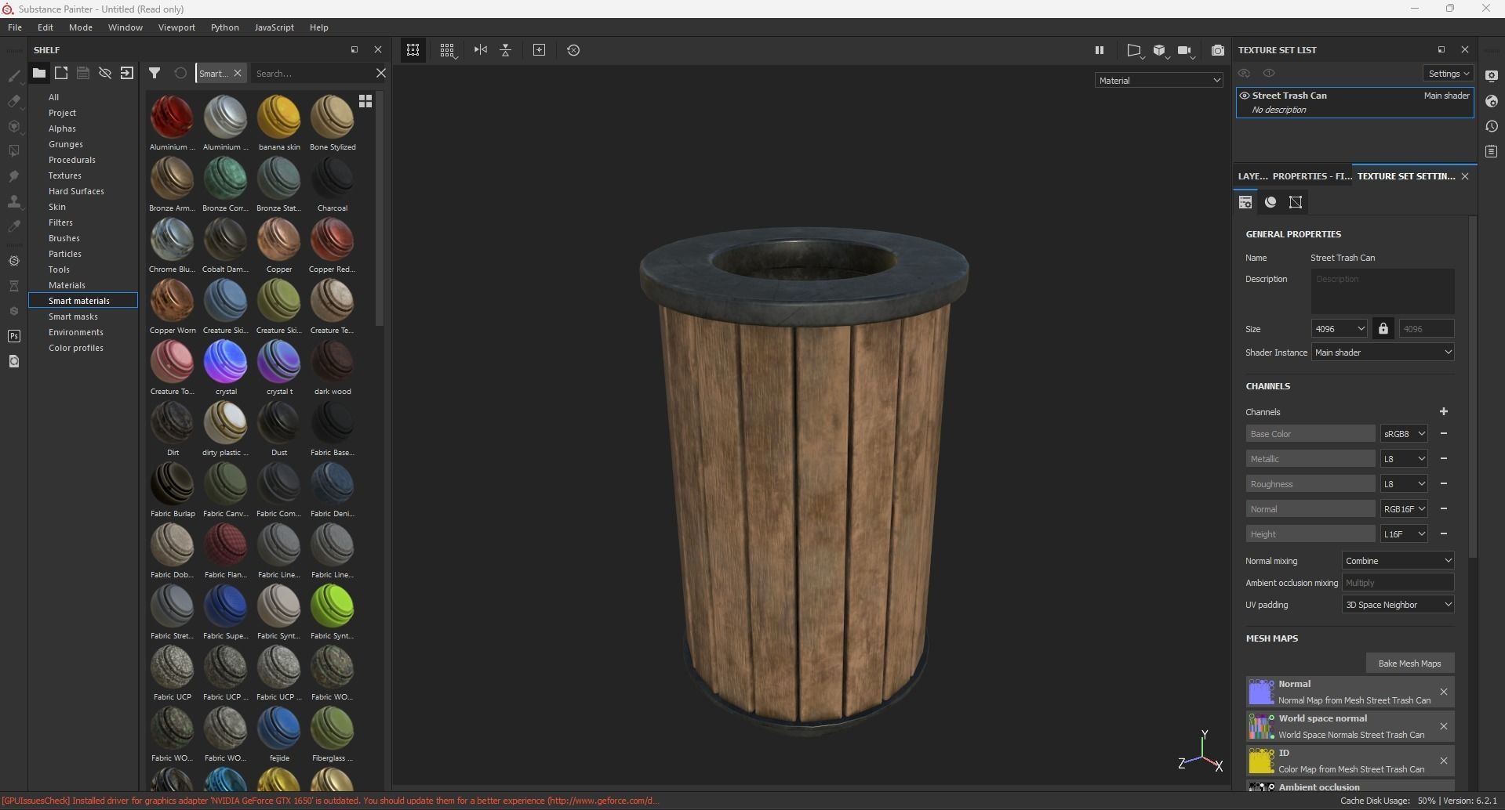This screenshot has height=810, width=1505.
Task: Toggle visibility of Street Trash Can texture set
Action: (x=1245, y=96)
